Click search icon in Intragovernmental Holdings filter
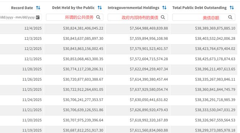Viewport: 240px width, 133px height. pyautogui.click(x=163, y=17)
